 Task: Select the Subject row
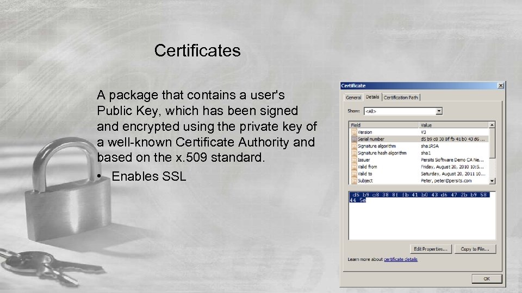pyautogui.click(x=419, y=181)
